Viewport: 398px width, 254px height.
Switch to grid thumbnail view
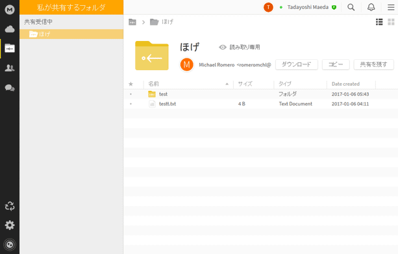(x=391, y=22)
